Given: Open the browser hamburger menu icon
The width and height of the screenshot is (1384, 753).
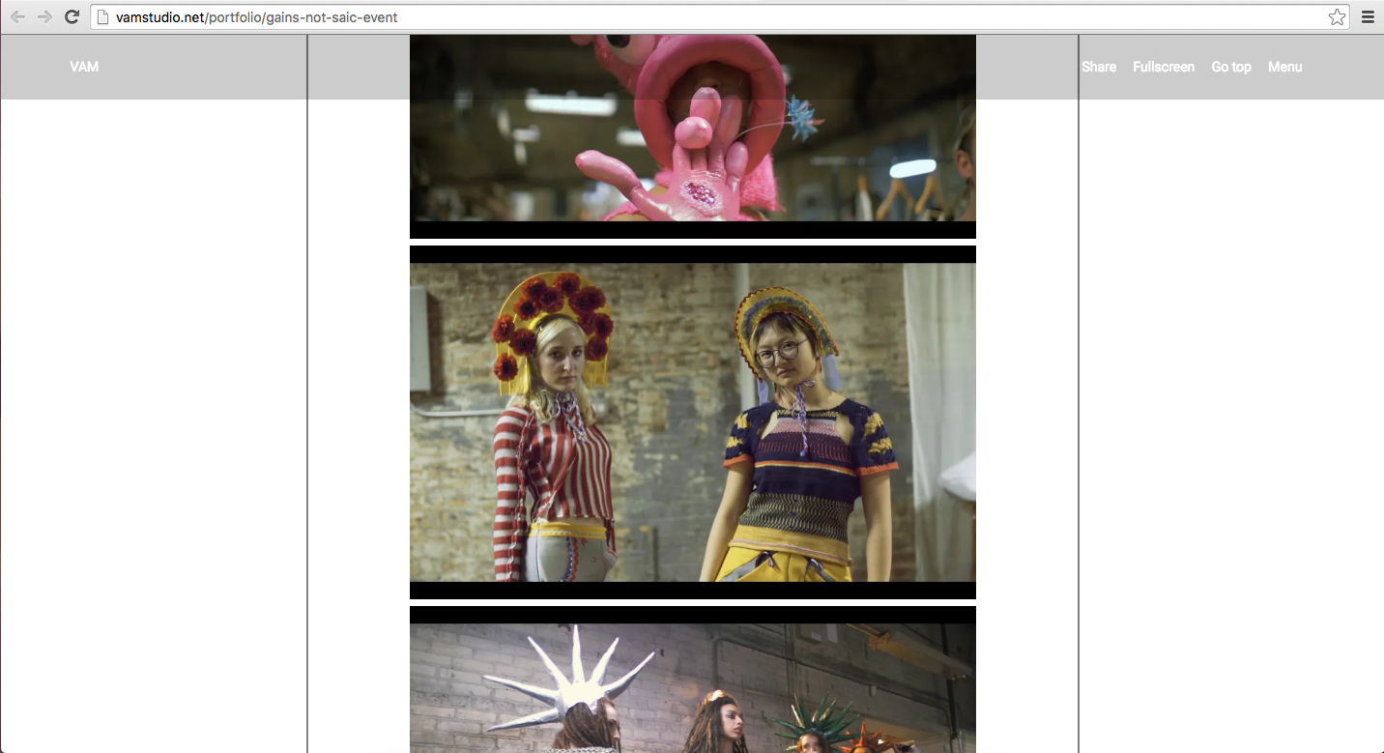Looking at the screenshot, I should tap(1367, 16).
